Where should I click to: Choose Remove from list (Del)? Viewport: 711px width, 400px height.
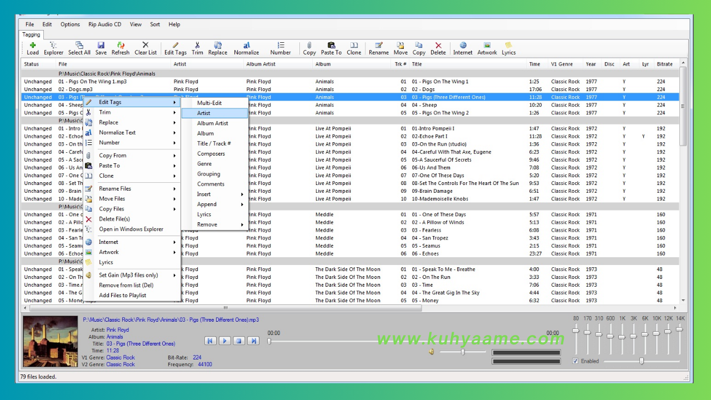132,285
